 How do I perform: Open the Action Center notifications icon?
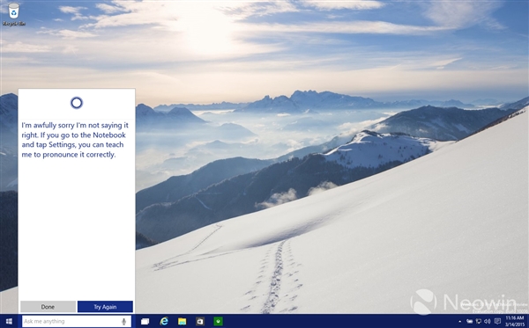(497, 321)
